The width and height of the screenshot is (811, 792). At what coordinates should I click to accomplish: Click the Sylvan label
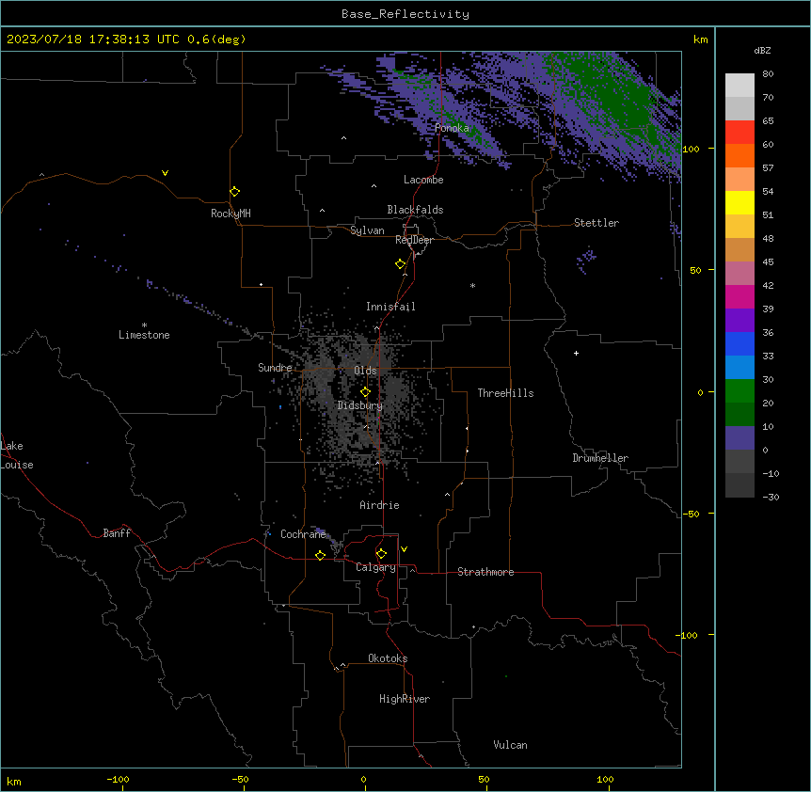(367, 230)
